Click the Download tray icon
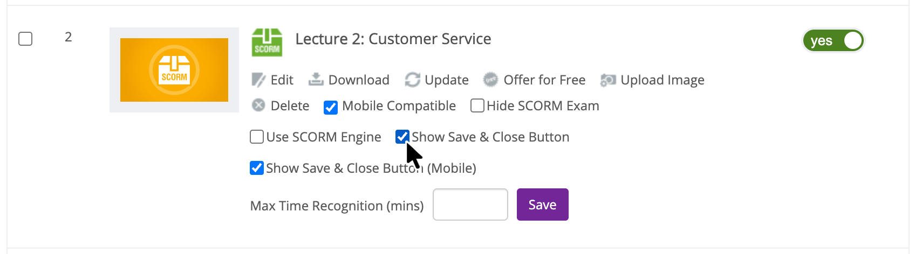 tap(316, 80)
